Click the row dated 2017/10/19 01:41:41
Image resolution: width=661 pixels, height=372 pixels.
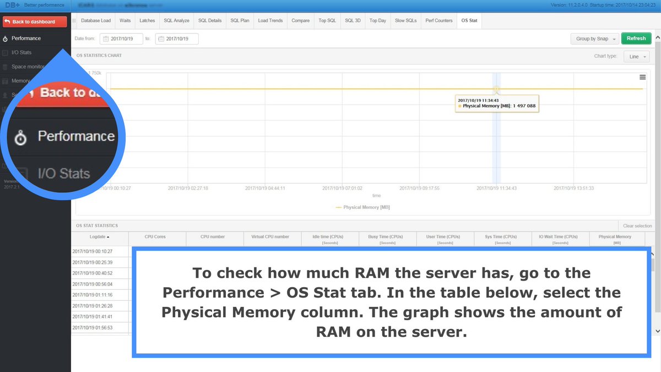[x=100, y=317]
